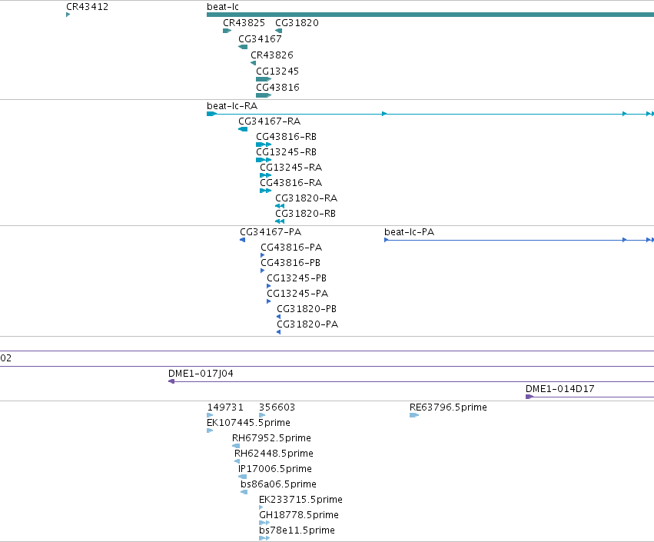Open the CG34167 gene label
This screenshot has height=542, width=654.
(x=260, y=39)
